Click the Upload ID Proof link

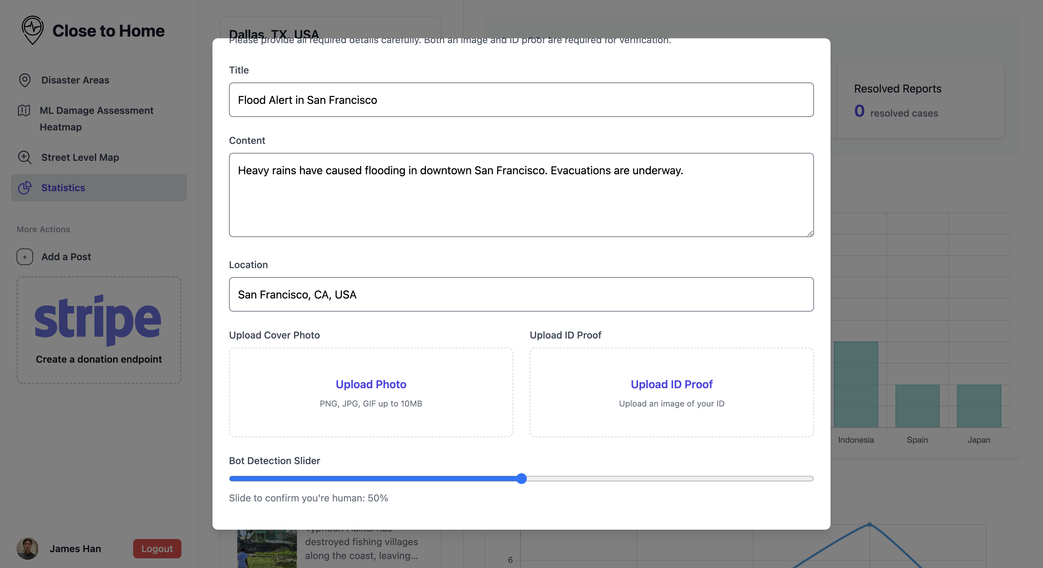tap(671, 384)
